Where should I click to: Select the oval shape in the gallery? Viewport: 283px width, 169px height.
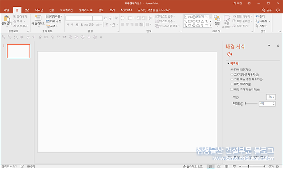click(194, 21)
